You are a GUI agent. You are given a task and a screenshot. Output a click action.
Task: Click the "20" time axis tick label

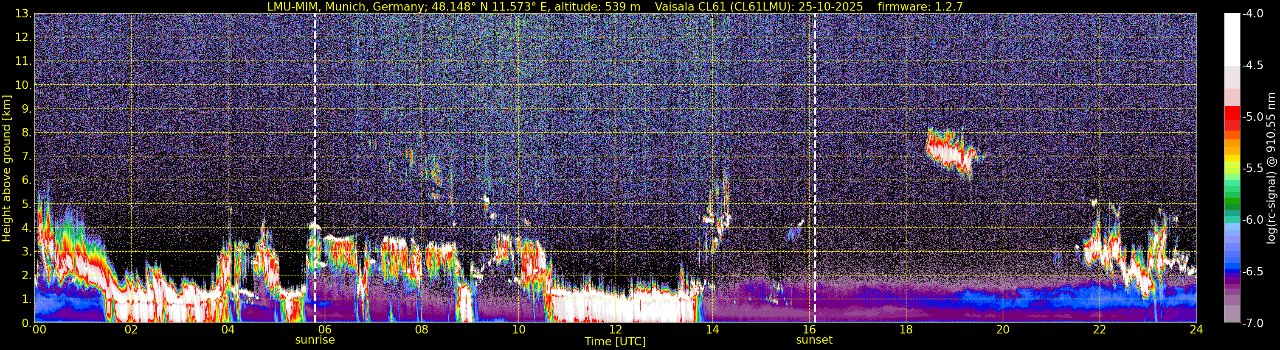tap(1003, 330)
